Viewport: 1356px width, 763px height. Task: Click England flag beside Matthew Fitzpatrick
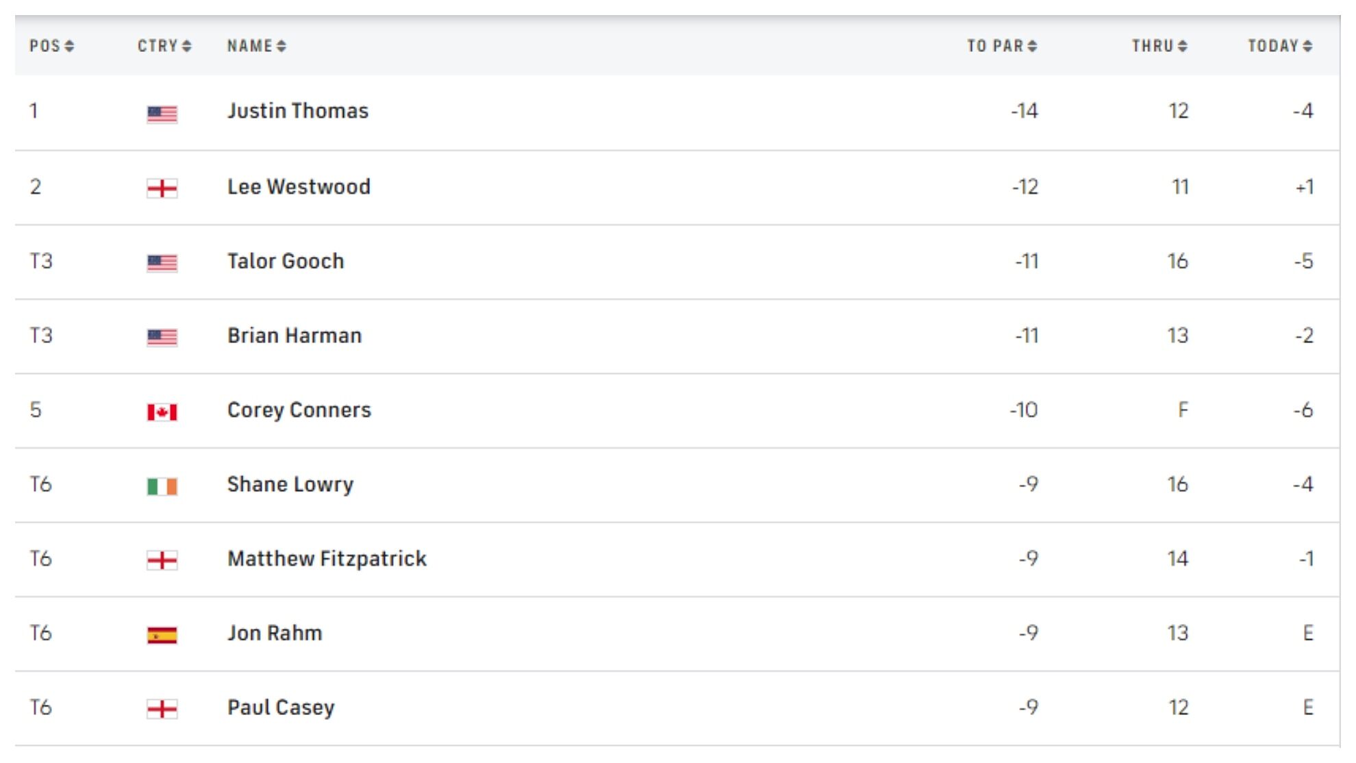point(162,561)
